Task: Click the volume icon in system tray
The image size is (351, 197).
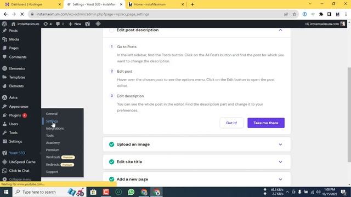Action: [x=318, y=192]
